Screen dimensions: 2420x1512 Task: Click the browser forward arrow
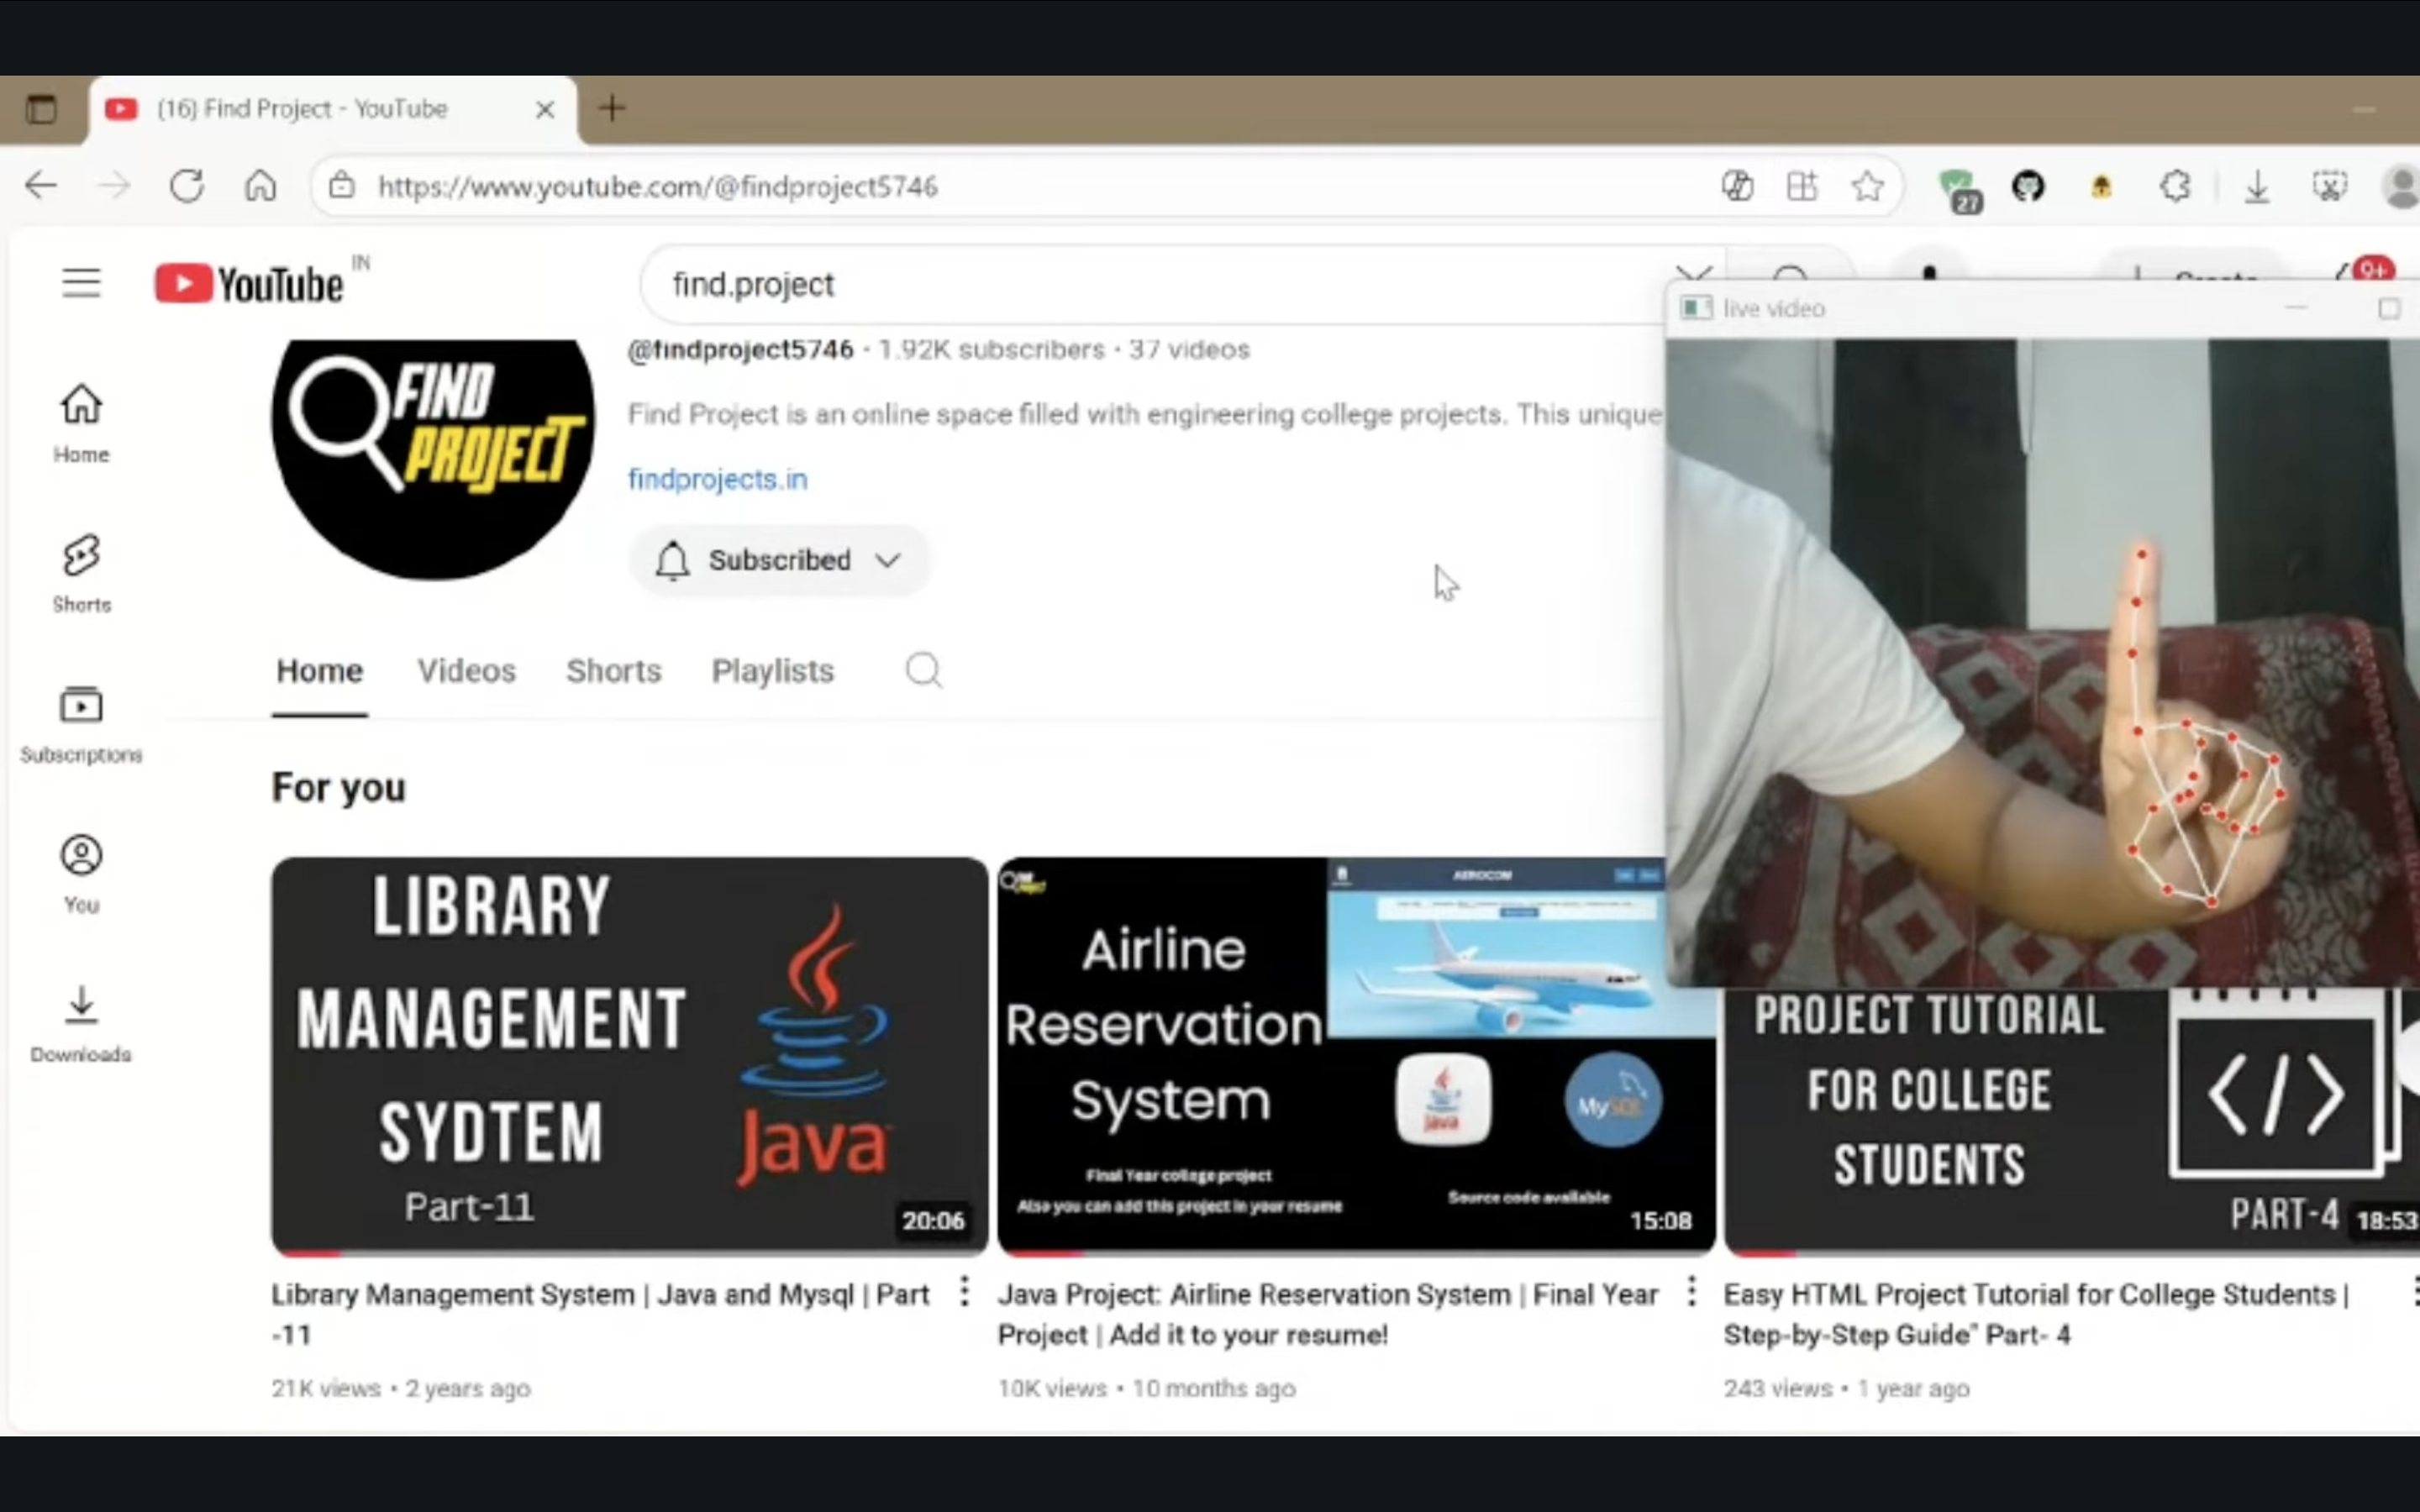click(115, 185)
